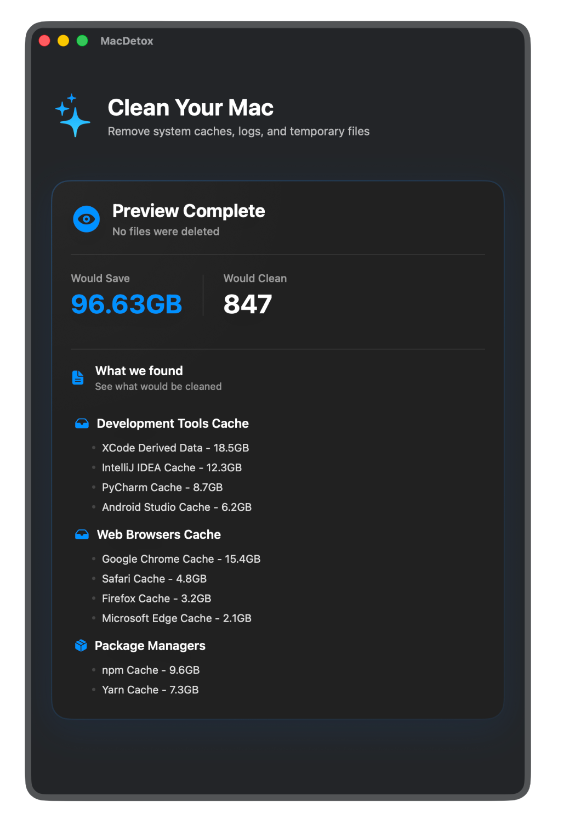Select the Yarn Cache entry
This screenshot has width=569, height=824.
[150, 690]
